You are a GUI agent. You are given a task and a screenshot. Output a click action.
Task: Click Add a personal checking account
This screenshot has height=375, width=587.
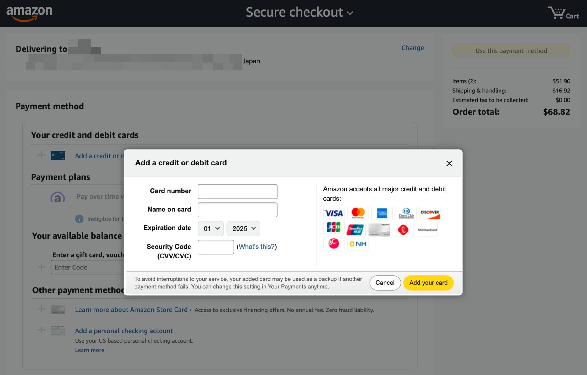[x=124, y=331]
